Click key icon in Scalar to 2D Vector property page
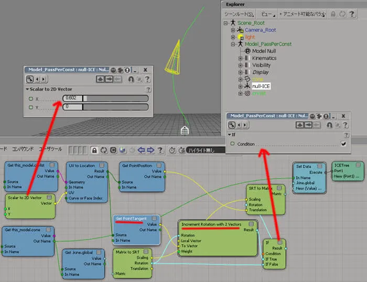Image resolution: width=367 pixels, height=282 pixels. point(30,79)
